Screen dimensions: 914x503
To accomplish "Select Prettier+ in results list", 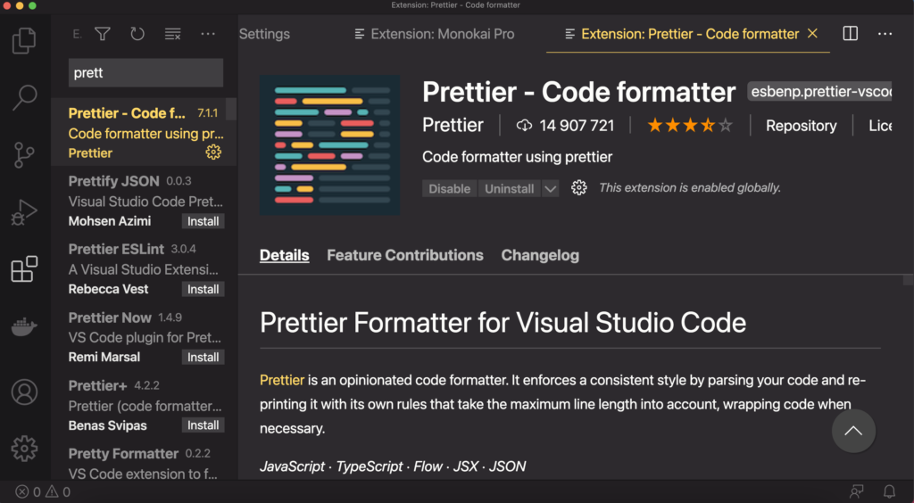I will (144, 405).
